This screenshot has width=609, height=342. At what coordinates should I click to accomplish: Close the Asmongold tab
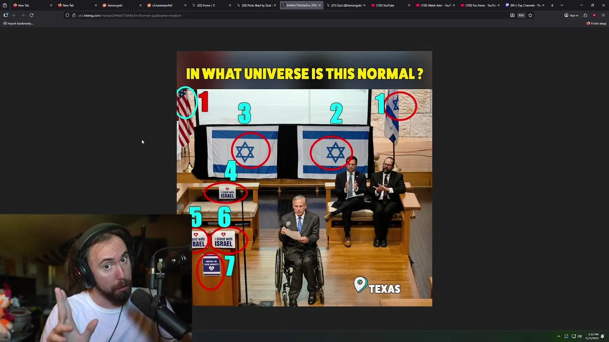point(140,5)
